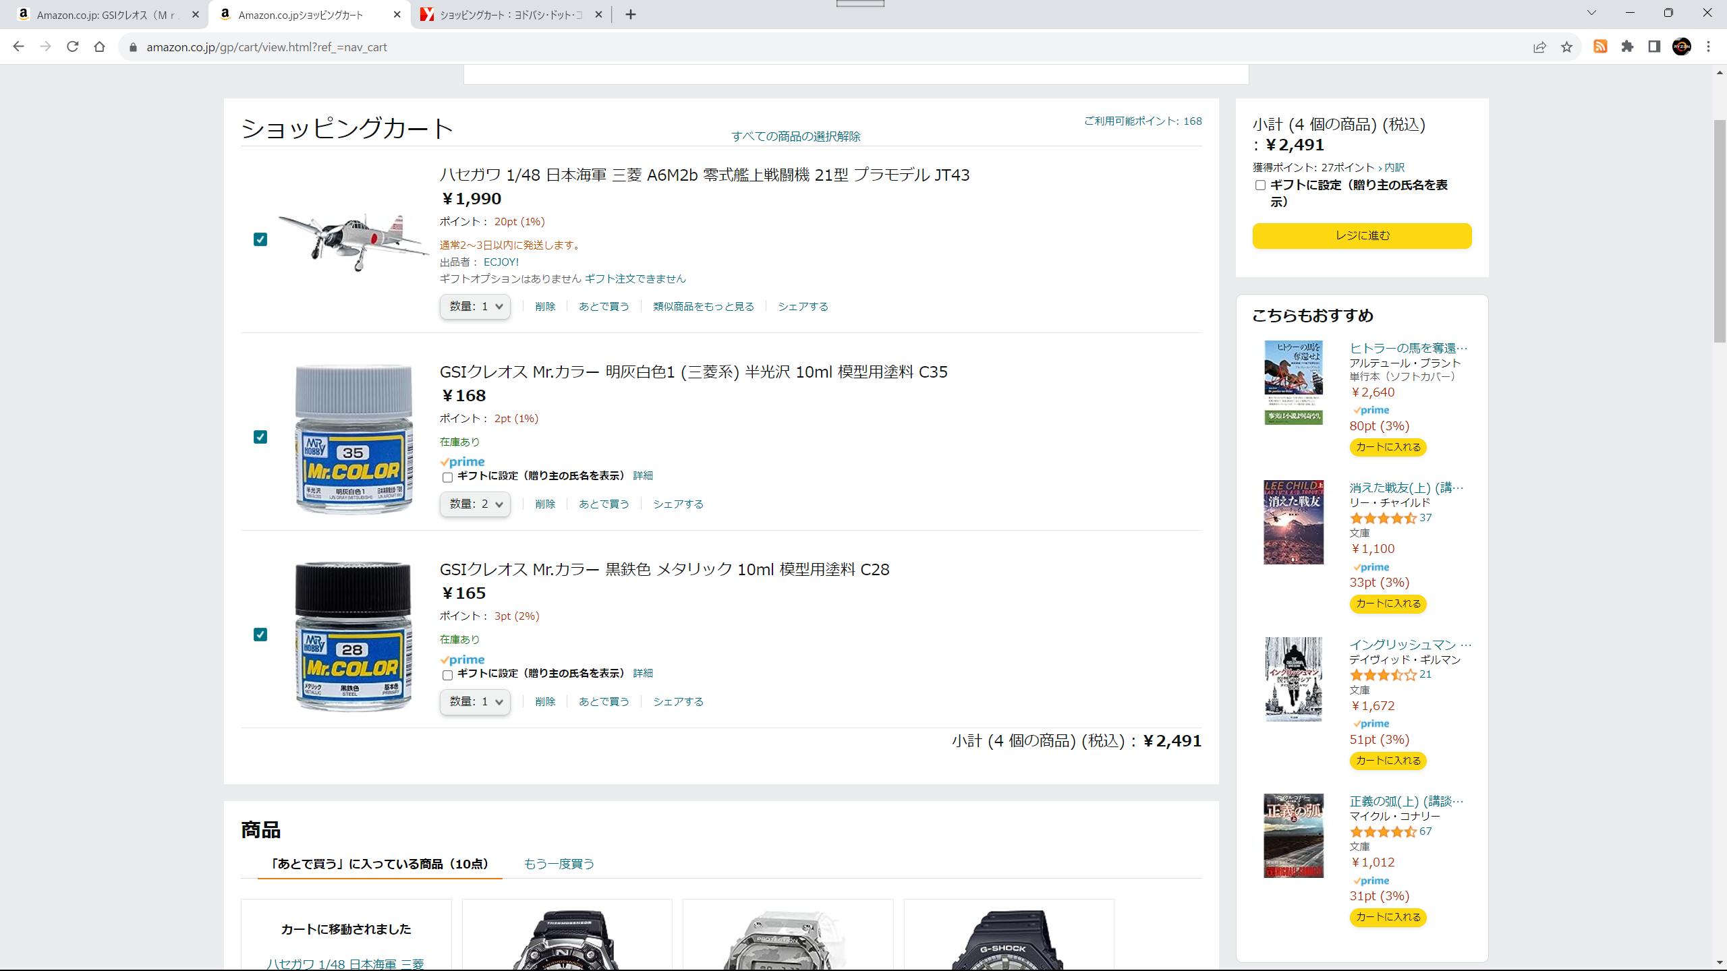Open quantity dropdown for Mr.カラー C35
1727x971 pixels.
coord(475,504)
